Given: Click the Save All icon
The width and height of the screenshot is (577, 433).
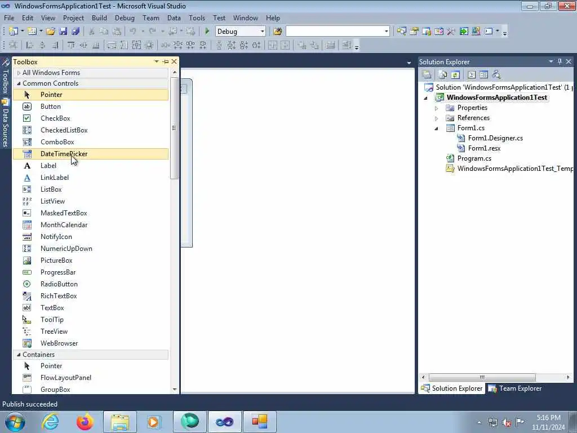Looking at the screenshot, I should (x=76, y=32).
